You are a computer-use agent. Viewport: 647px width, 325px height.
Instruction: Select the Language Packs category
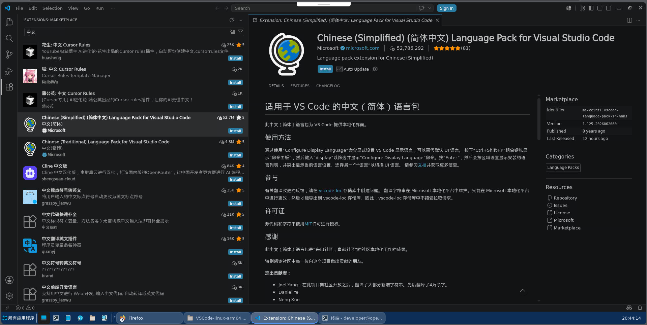(563, 168)
